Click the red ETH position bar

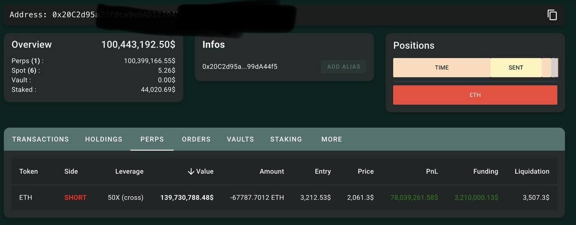(x=475, y=95)
